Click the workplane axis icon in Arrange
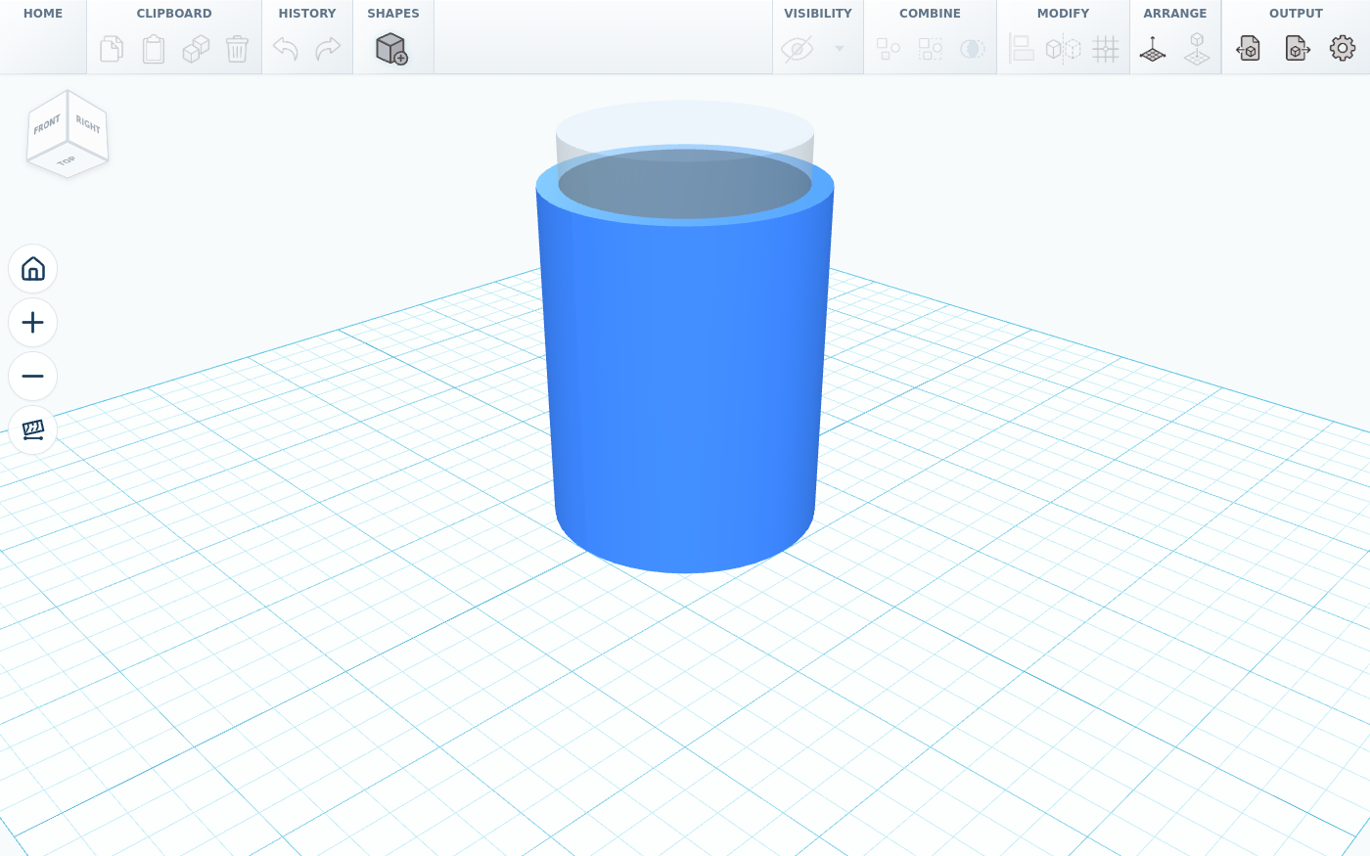This screenshot has width=1370, height=856. [x=1153, y=49]
